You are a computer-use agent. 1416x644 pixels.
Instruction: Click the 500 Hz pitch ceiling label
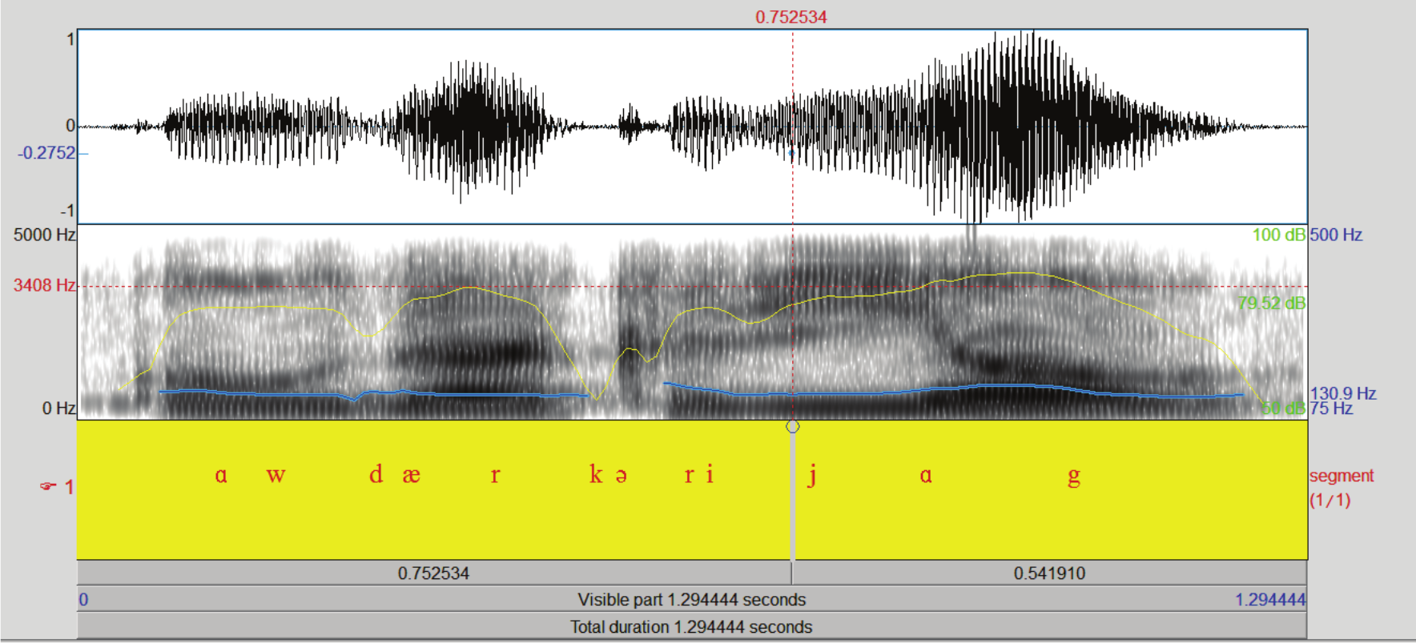point(1336,235)
